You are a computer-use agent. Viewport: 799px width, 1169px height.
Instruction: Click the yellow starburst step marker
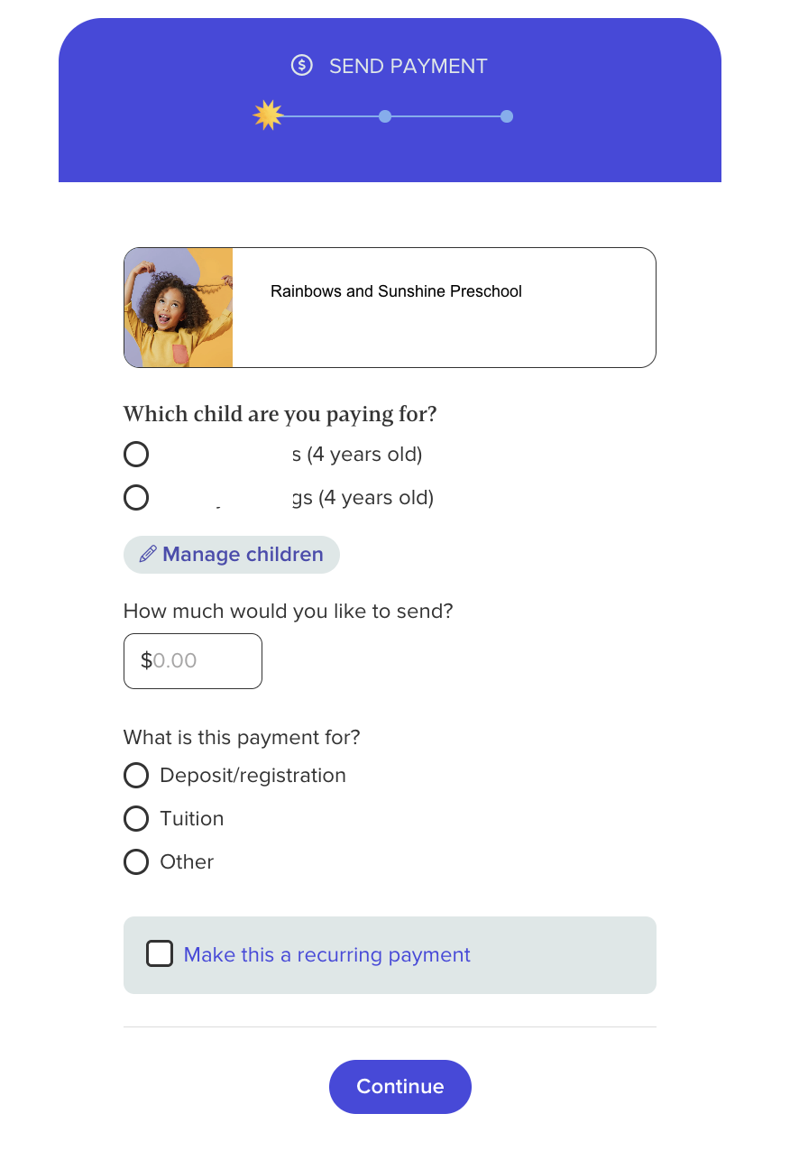(x=268, y=115)
